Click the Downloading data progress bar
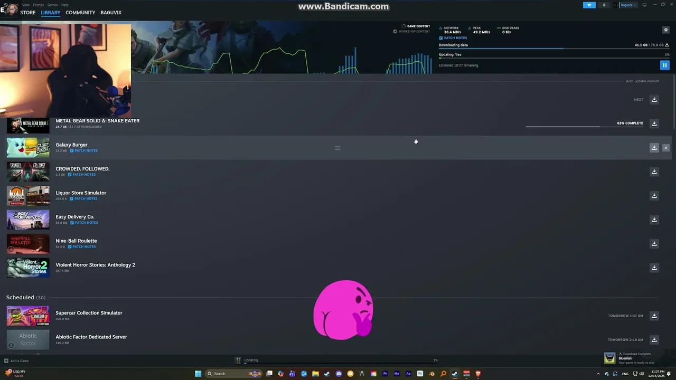This screenshot has height=380, width=676. pos(554,49)
